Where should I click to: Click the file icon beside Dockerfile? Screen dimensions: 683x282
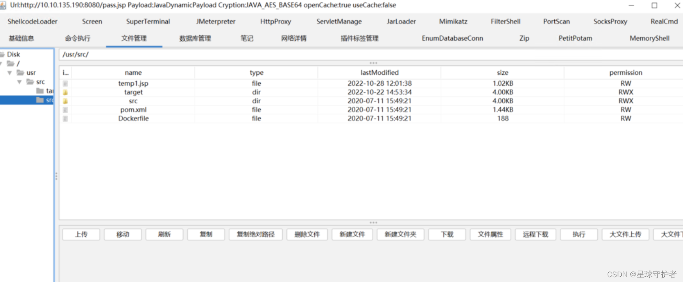(x=65, y=119)
